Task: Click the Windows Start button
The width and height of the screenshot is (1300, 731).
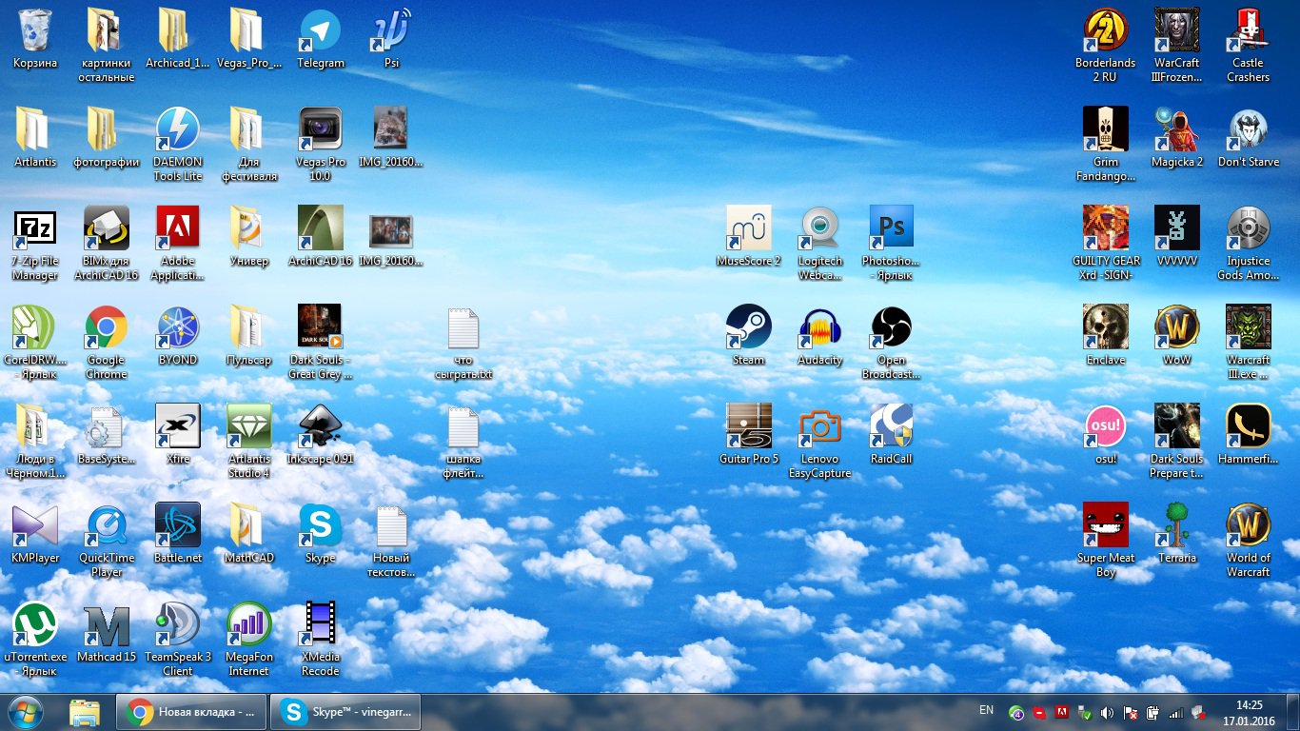Action: (x=26, y=712)
